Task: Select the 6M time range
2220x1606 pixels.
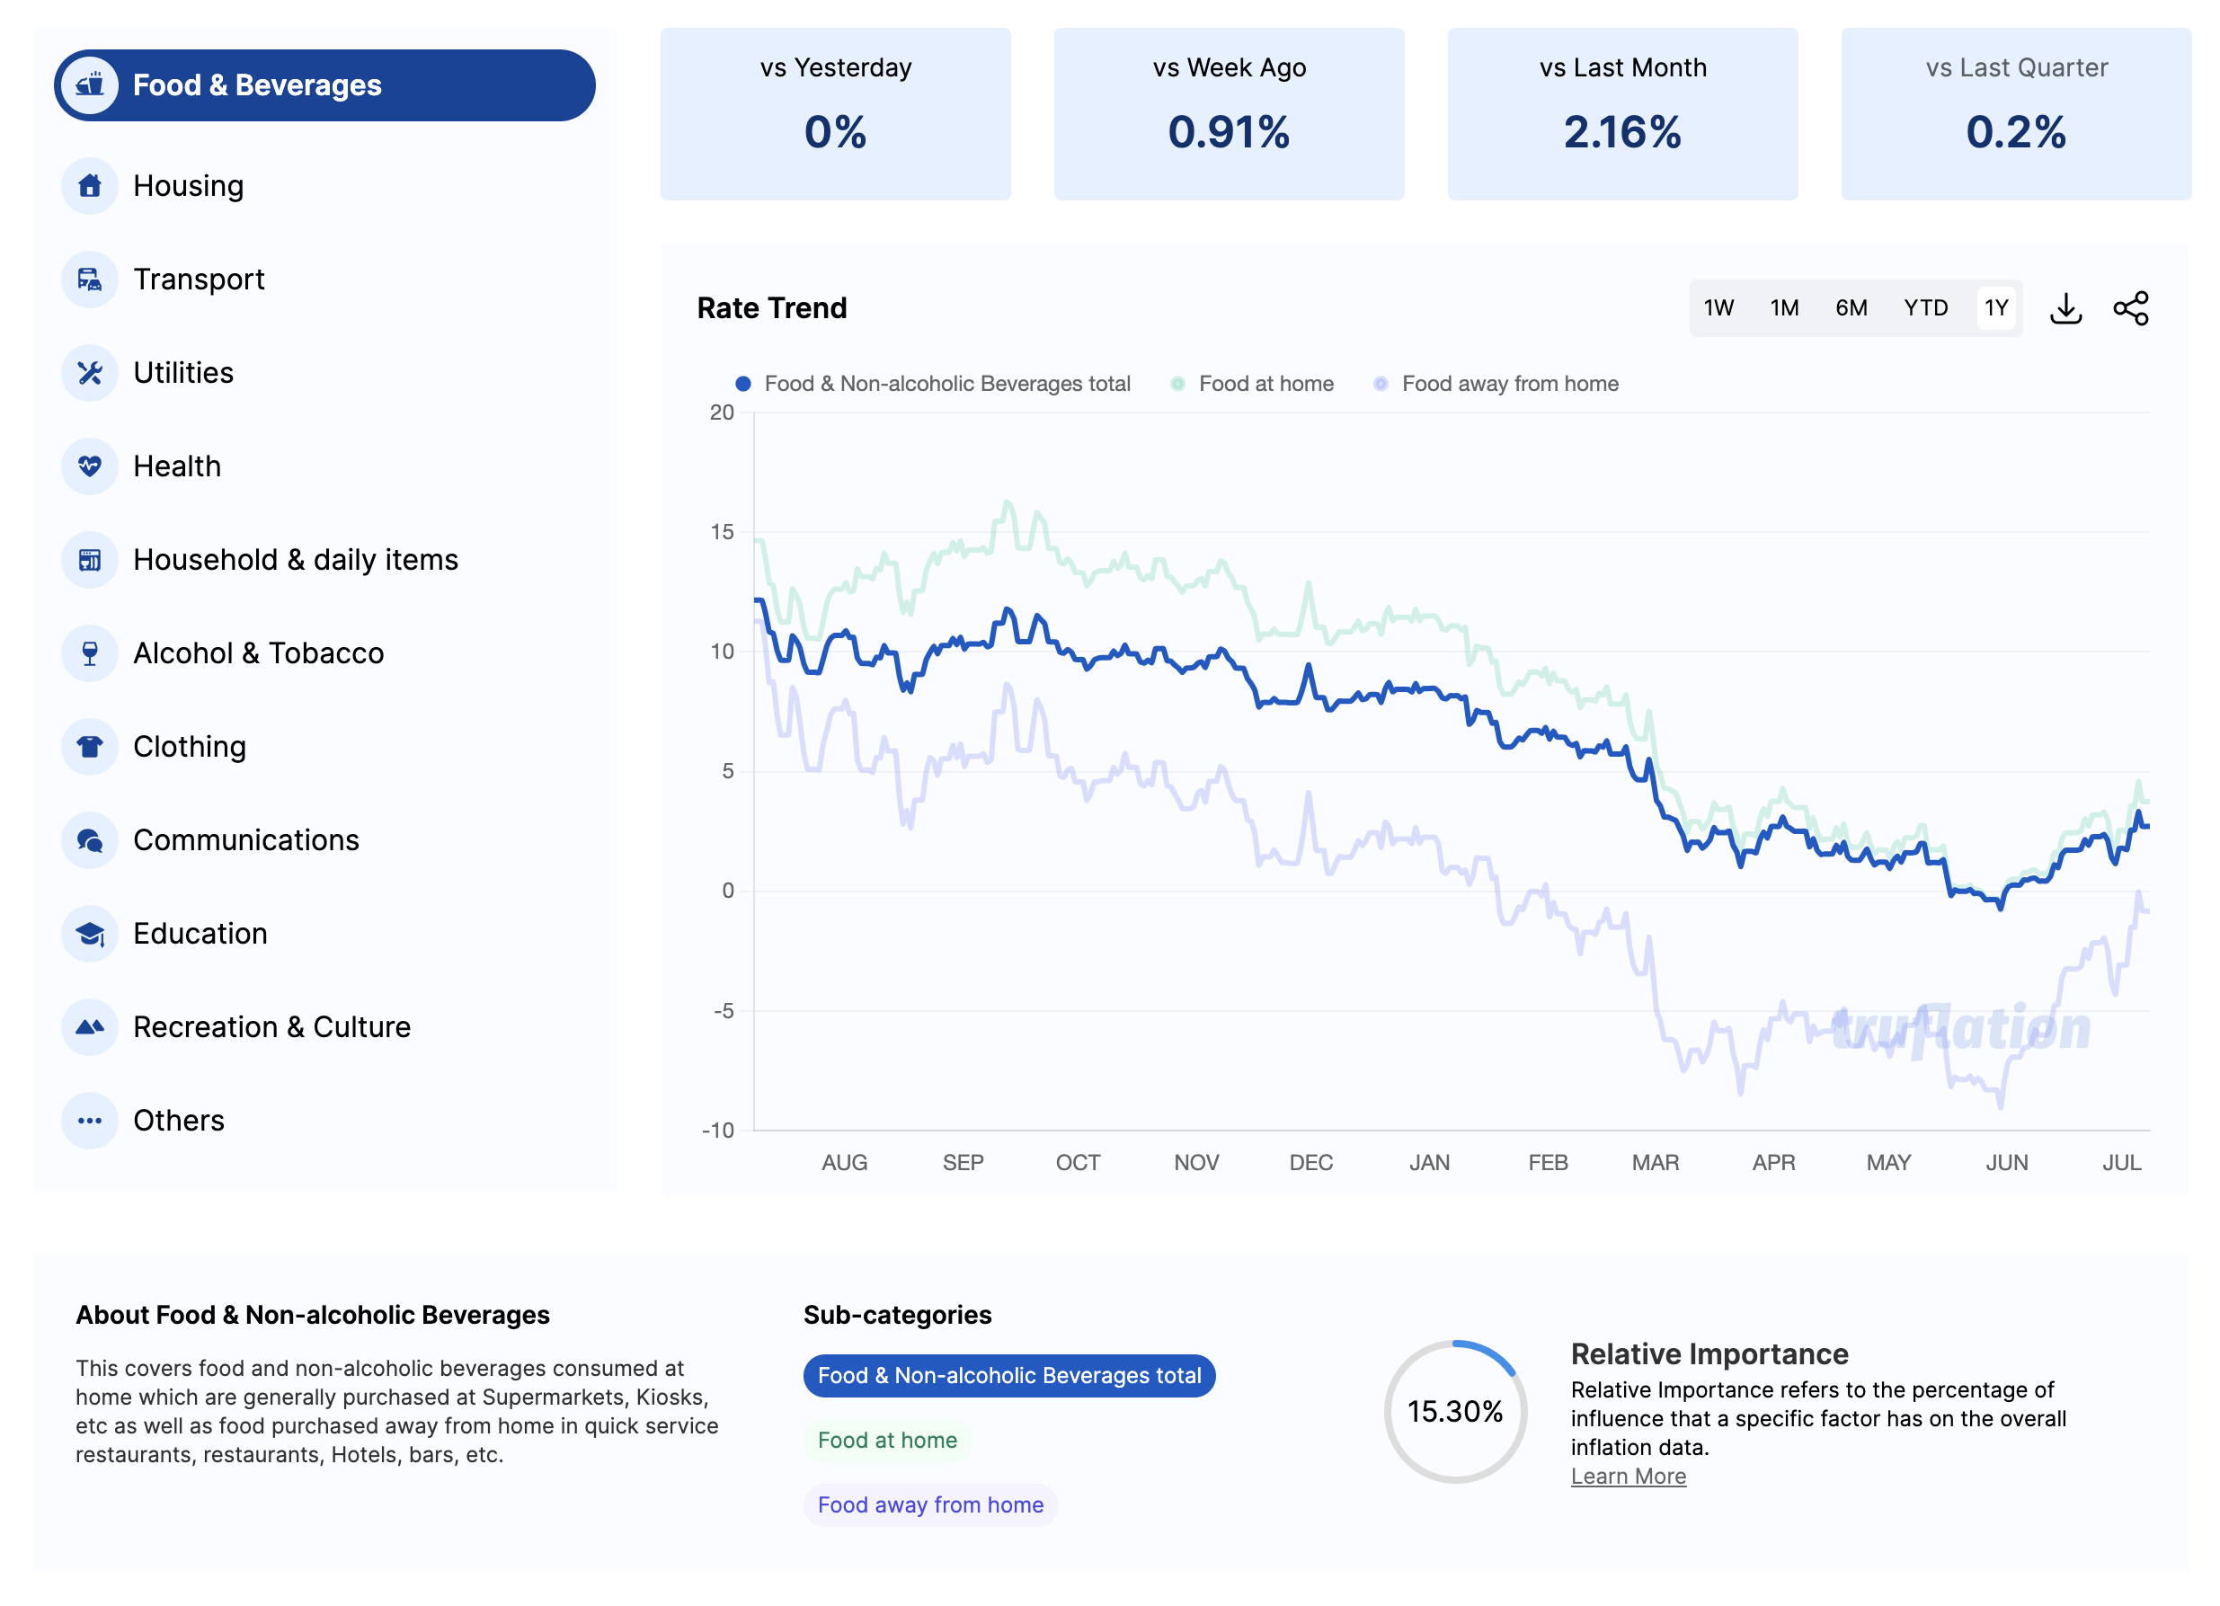Action: [1850, 308]
